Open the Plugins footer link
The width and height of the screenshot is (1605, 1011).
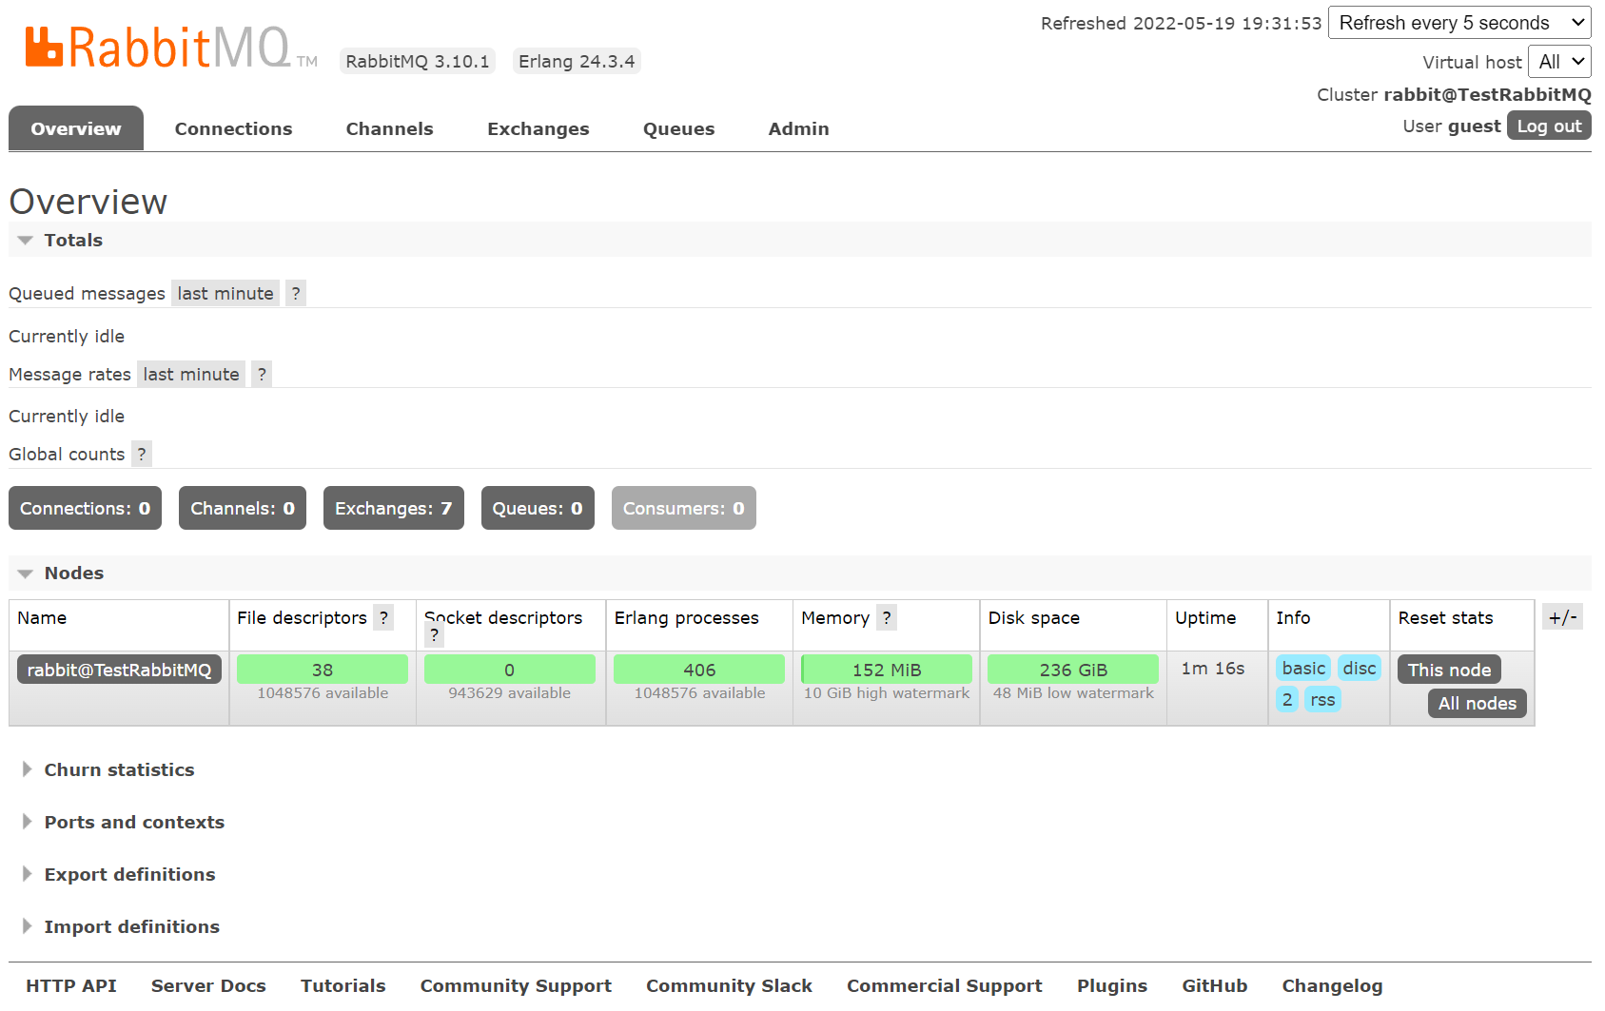point(1112,986)
